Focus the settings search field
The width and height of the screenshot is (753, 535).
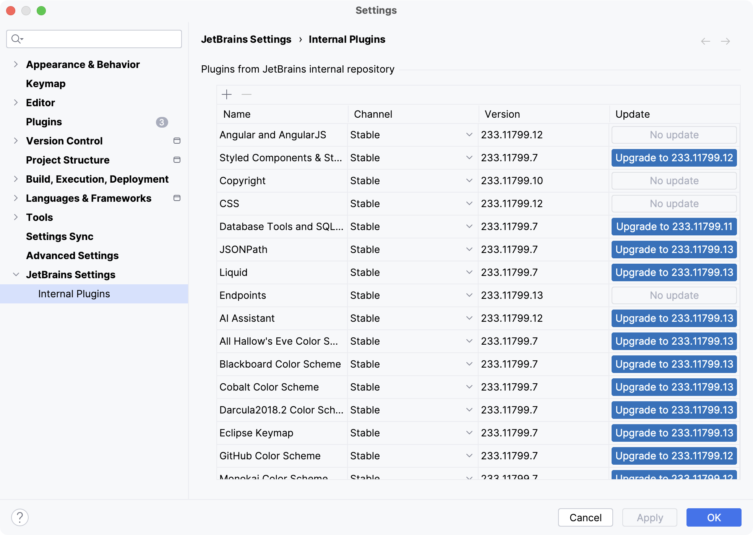[x=94, y=39]
